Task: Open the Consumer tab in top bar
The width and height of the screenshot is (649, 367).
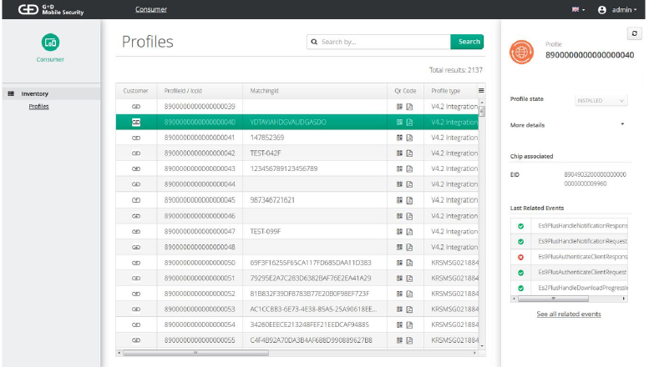Action: coord(151,9)
